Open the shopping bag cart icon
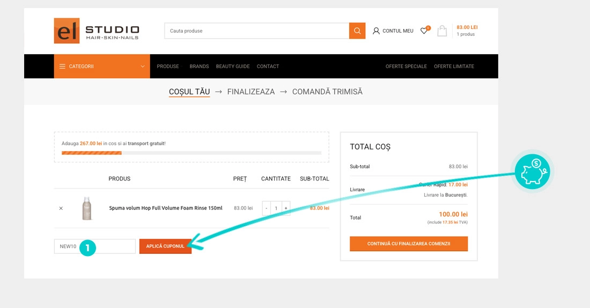This screenshot has width=590, height=308. 442,31
